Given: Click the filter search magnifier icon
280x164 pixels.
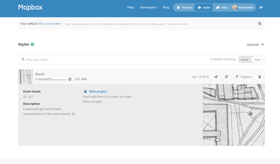Looking at the screenshot, I should coord(23,59).
